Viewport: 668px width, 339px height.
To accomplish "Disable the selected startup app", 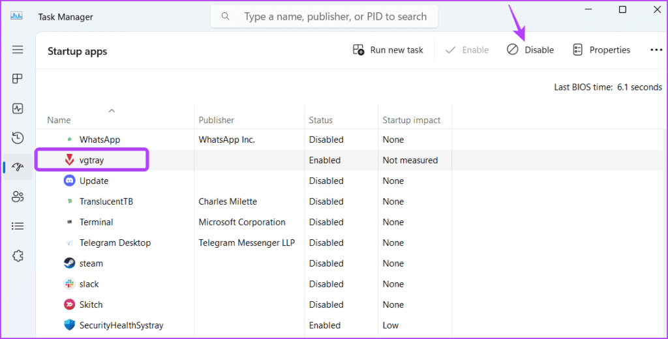I will click(x=530, y=50).
